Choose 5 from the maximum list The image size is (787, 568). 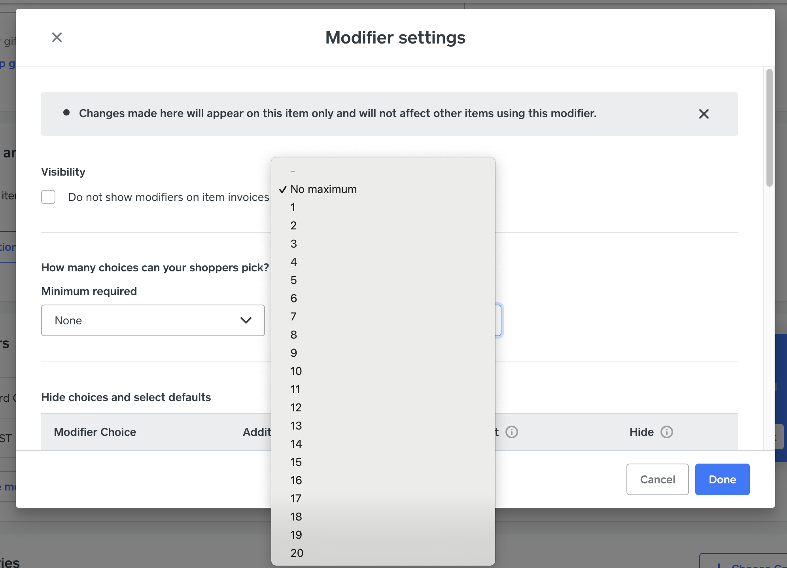[x=293, y=280]
